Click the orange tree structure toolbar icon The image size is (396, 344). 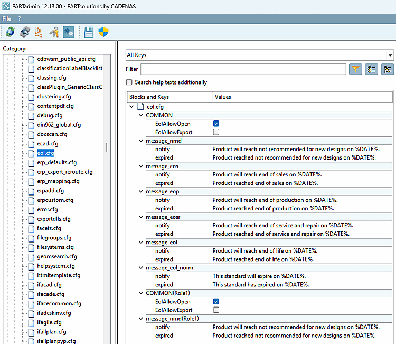(x=39, y=32)
